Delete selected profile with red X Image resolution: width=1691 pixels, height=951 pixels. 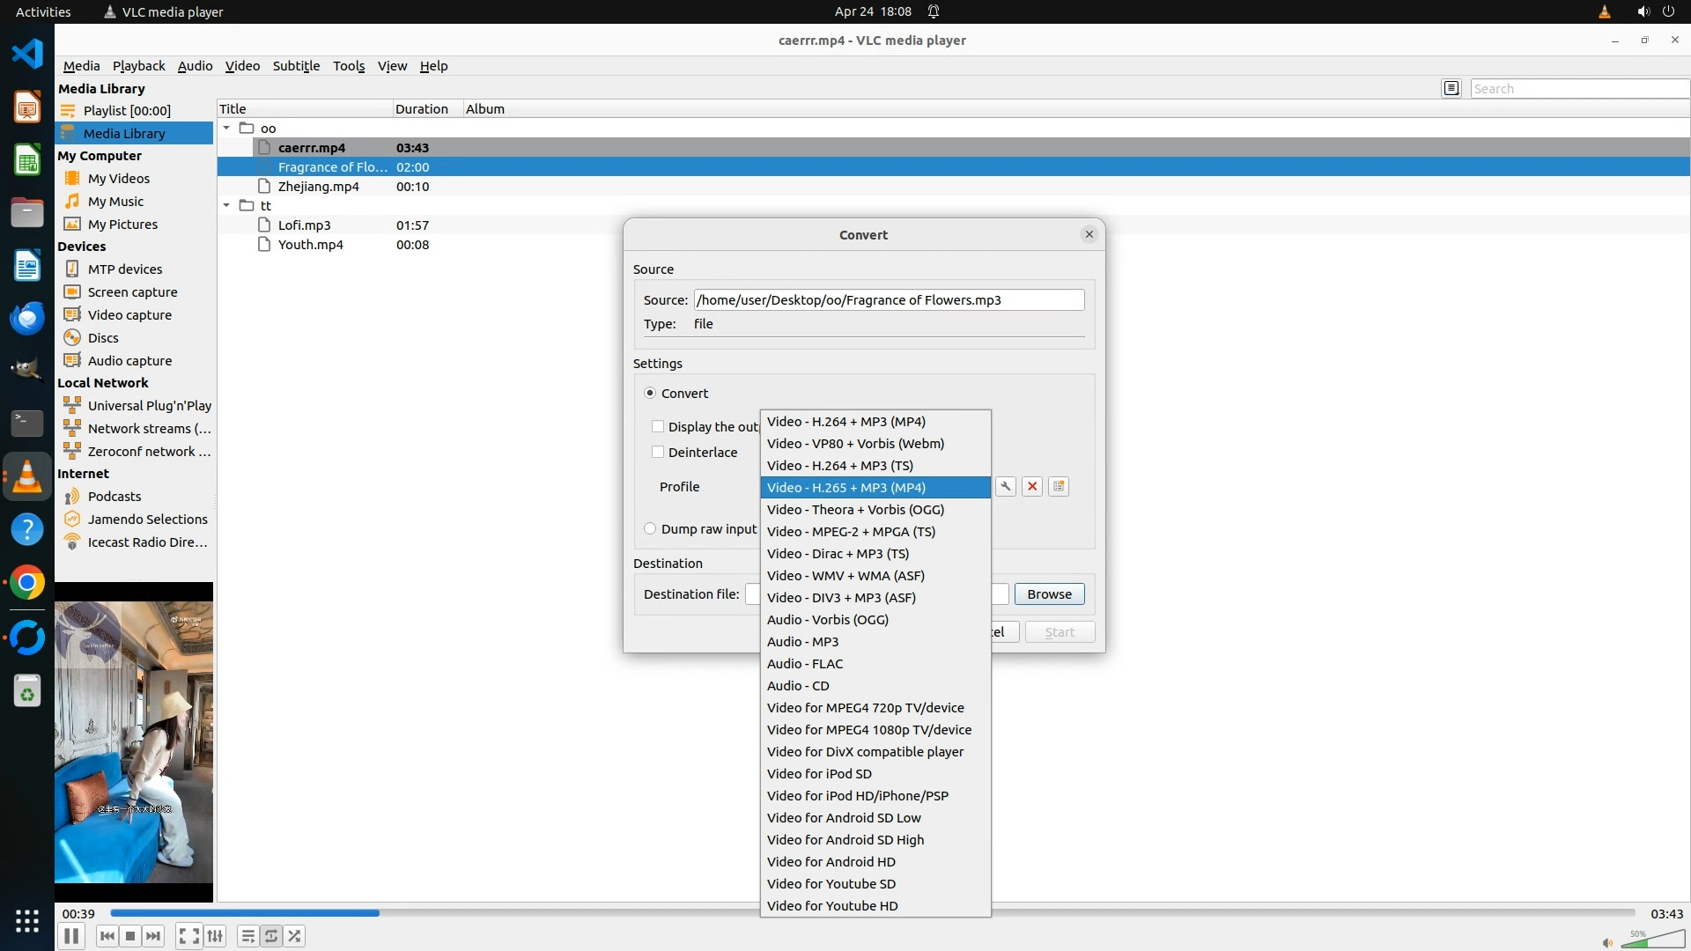point(1032,487)
